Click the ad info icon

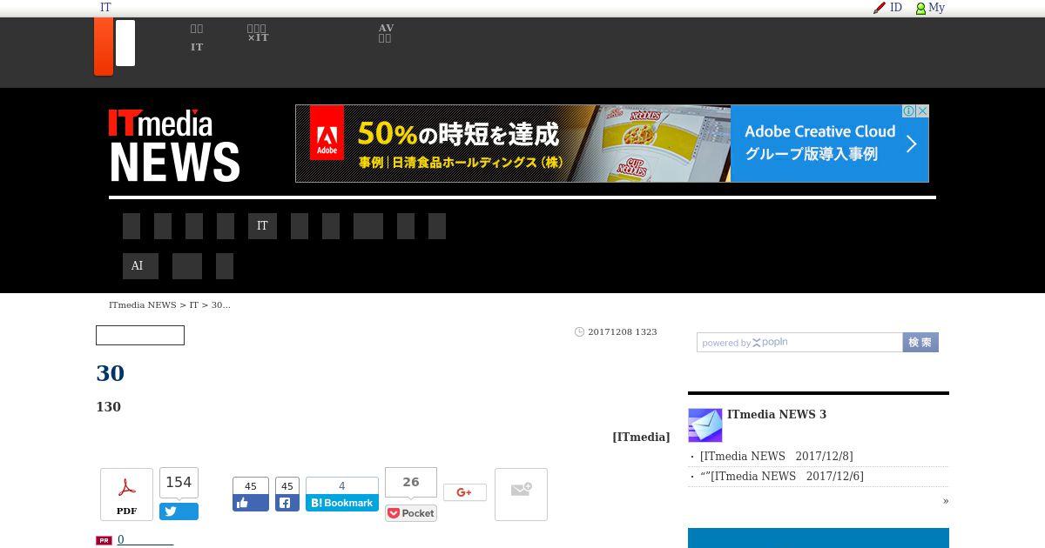click(909, 111)
